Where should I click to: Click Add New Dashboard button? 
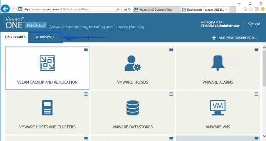[234, 38]
